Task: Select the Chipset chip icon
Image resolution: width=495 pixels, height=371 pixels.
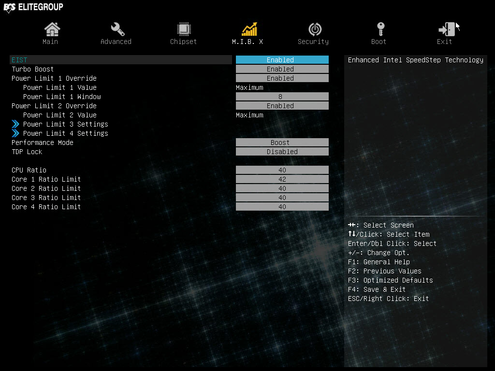Action: tap(184, 29)
